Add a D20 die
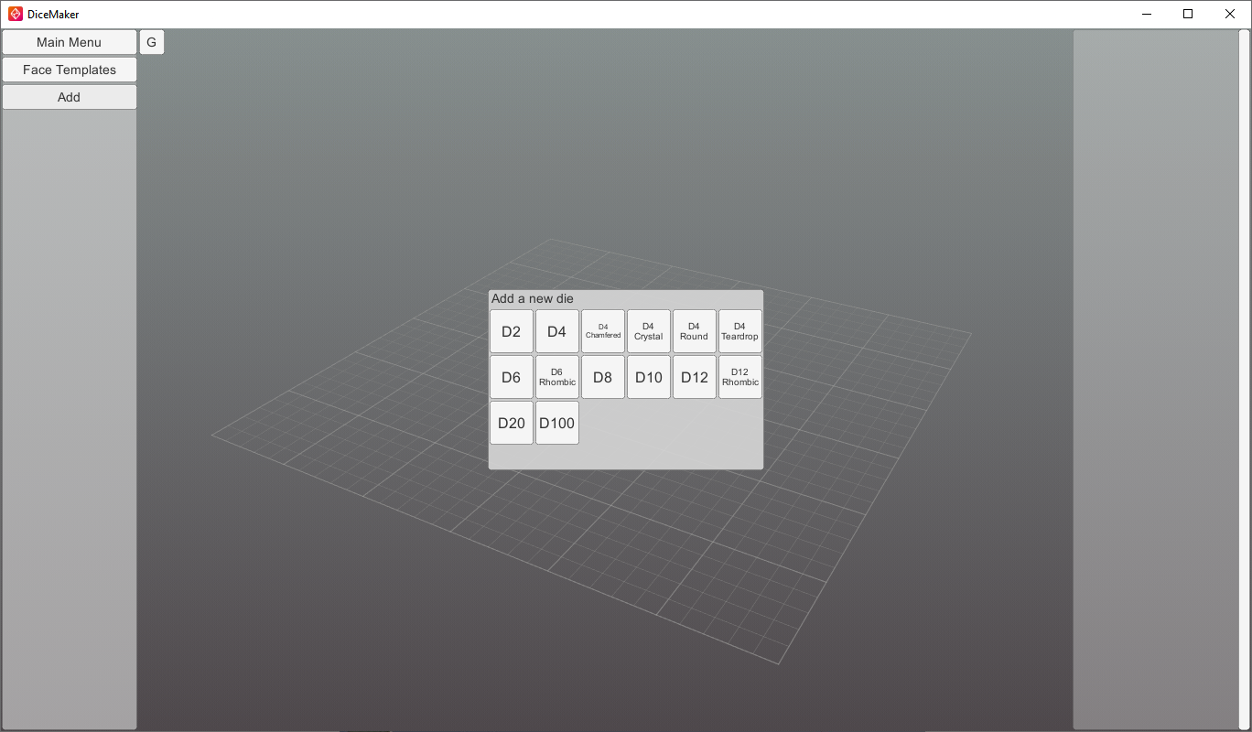This screenshot has width=1252, height=732. coord(511,423)
